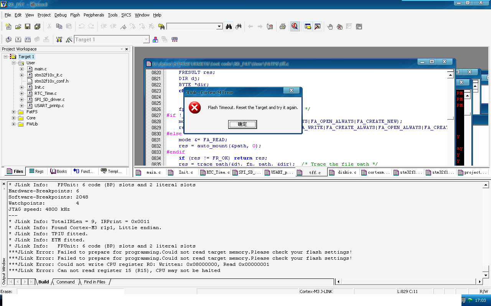Open the Target 1 selection dropdown
The height and width of the screenshot is (306, 491).
146,39
